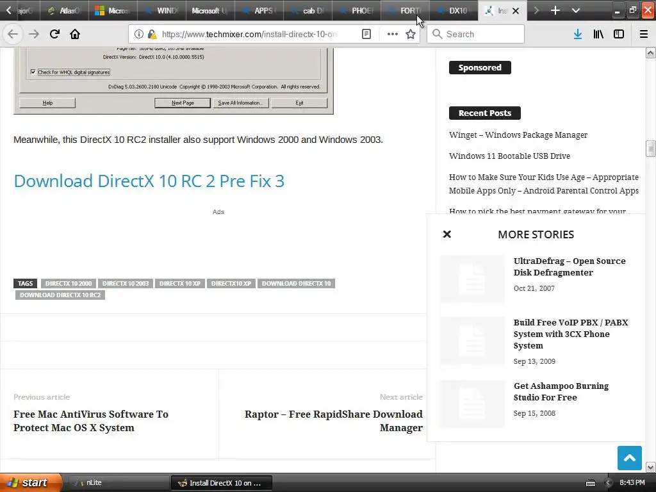The height and width of the screenshot is (492, 656).
Task: Open next article Raptor RapidShare Download Manager
Action: (x=333, y=421)
